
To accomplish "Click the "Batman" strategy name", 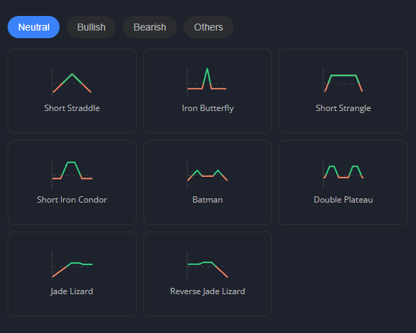I will [x=207, y=200].
